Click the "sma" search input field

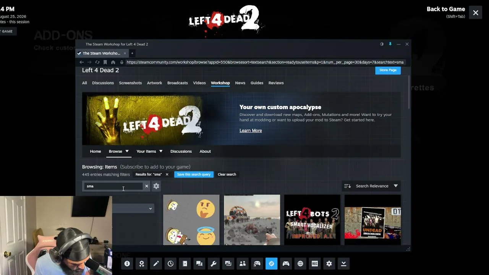pos(113,186)
